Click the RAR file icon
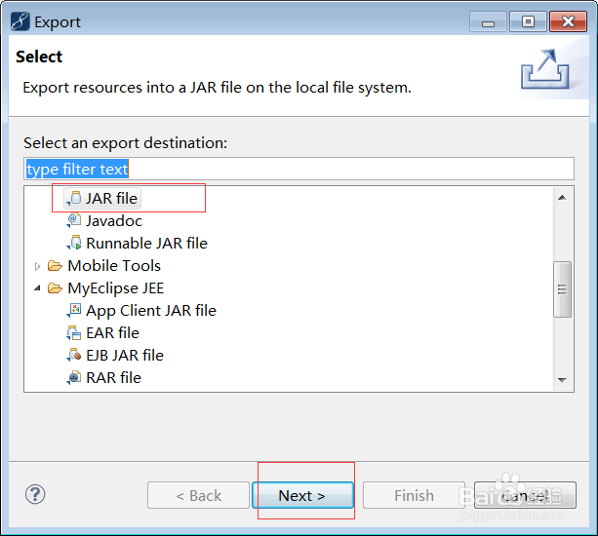598x536 pixels. [74, 378]
